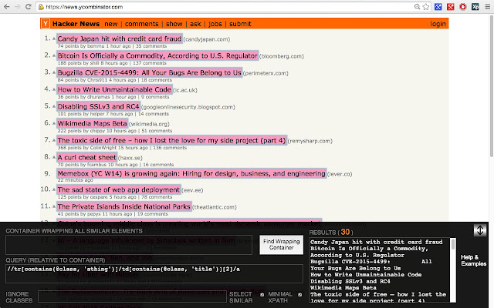Open the submit page
Image resolution: width=494 pixels, height=308 pixels.
[x=240, y=24]
